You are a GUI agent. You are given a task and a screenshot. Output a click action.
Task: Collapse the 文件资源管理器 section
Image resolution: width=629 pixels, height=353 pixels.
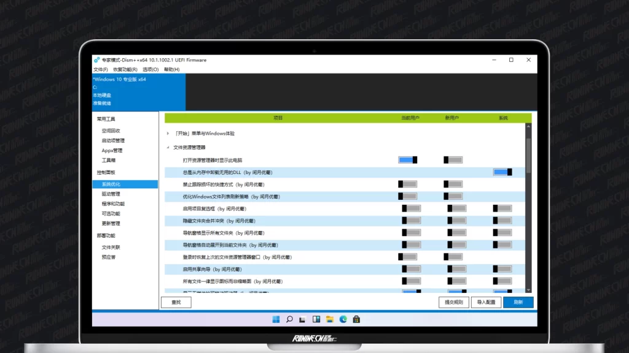click(168, 148)
